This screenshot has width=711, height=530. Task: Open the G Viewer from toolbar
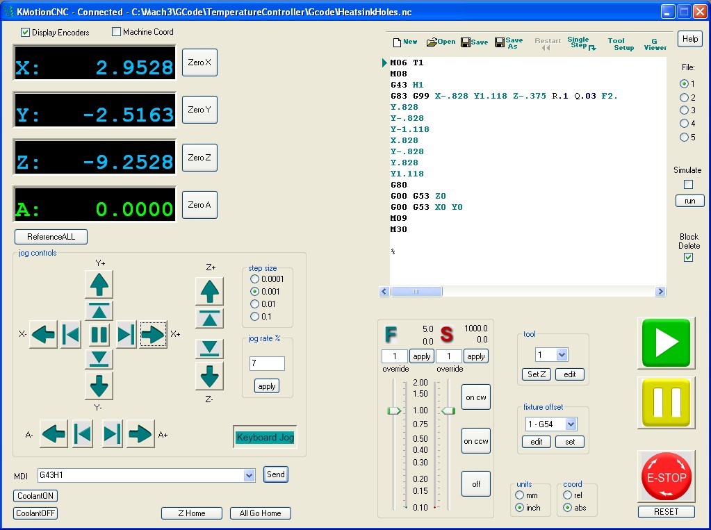(x=654, y=44)
